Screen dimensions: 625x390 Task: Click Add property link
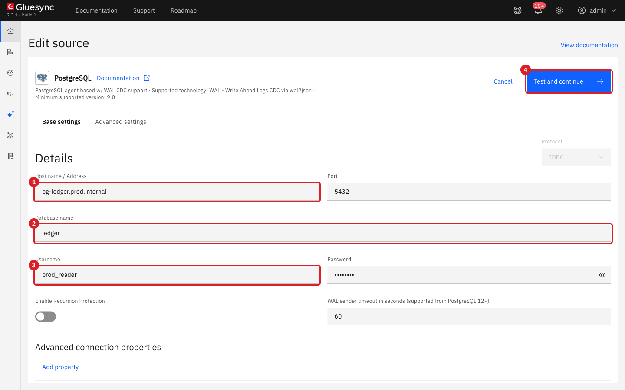60,367
